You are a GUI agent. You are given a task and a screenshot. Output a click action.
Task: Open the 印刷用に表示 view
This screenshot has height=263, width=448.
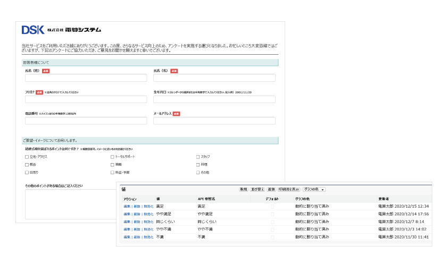[x=289, y=189]
